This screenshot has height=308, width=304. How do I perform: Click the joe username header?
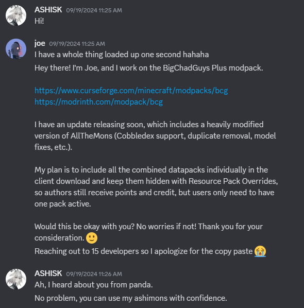[40, 43]
